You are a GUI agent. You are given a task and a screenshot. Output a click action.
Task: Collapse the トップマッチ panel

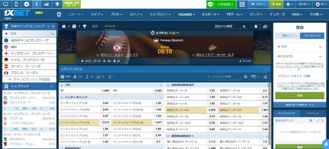(x=52, y=86)
